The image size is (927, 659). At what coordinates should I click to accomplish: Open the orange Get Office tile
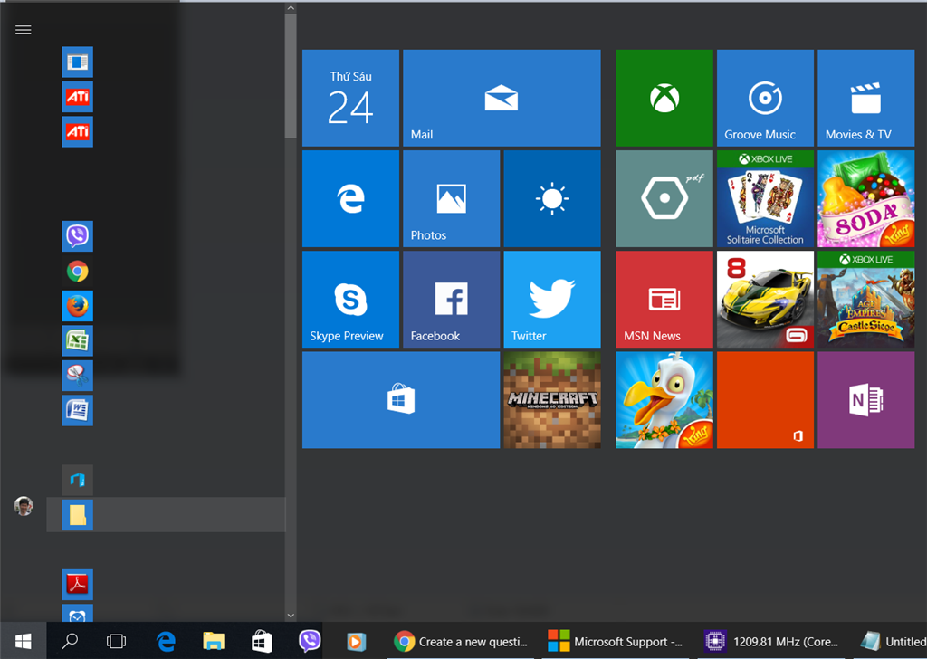(x=765, y=400)
